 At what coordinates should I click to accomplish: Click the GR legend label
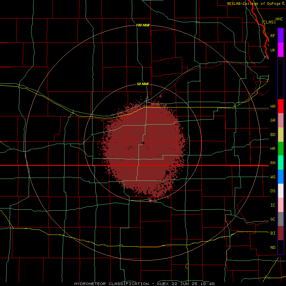coord(273,120)
